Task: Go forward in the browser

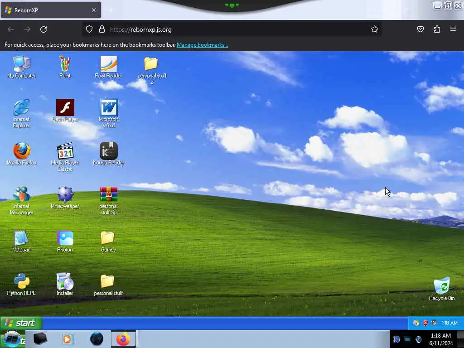Action: tap(27, 29)
